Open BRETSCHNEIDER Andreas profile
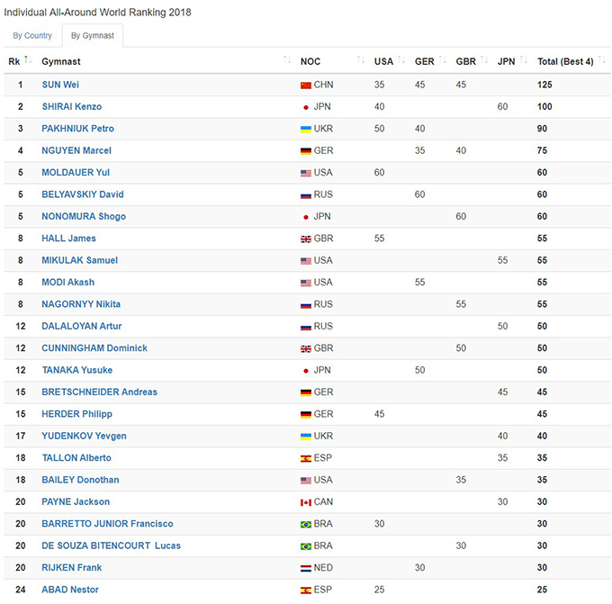612x604 pixels. click(99, 392)
